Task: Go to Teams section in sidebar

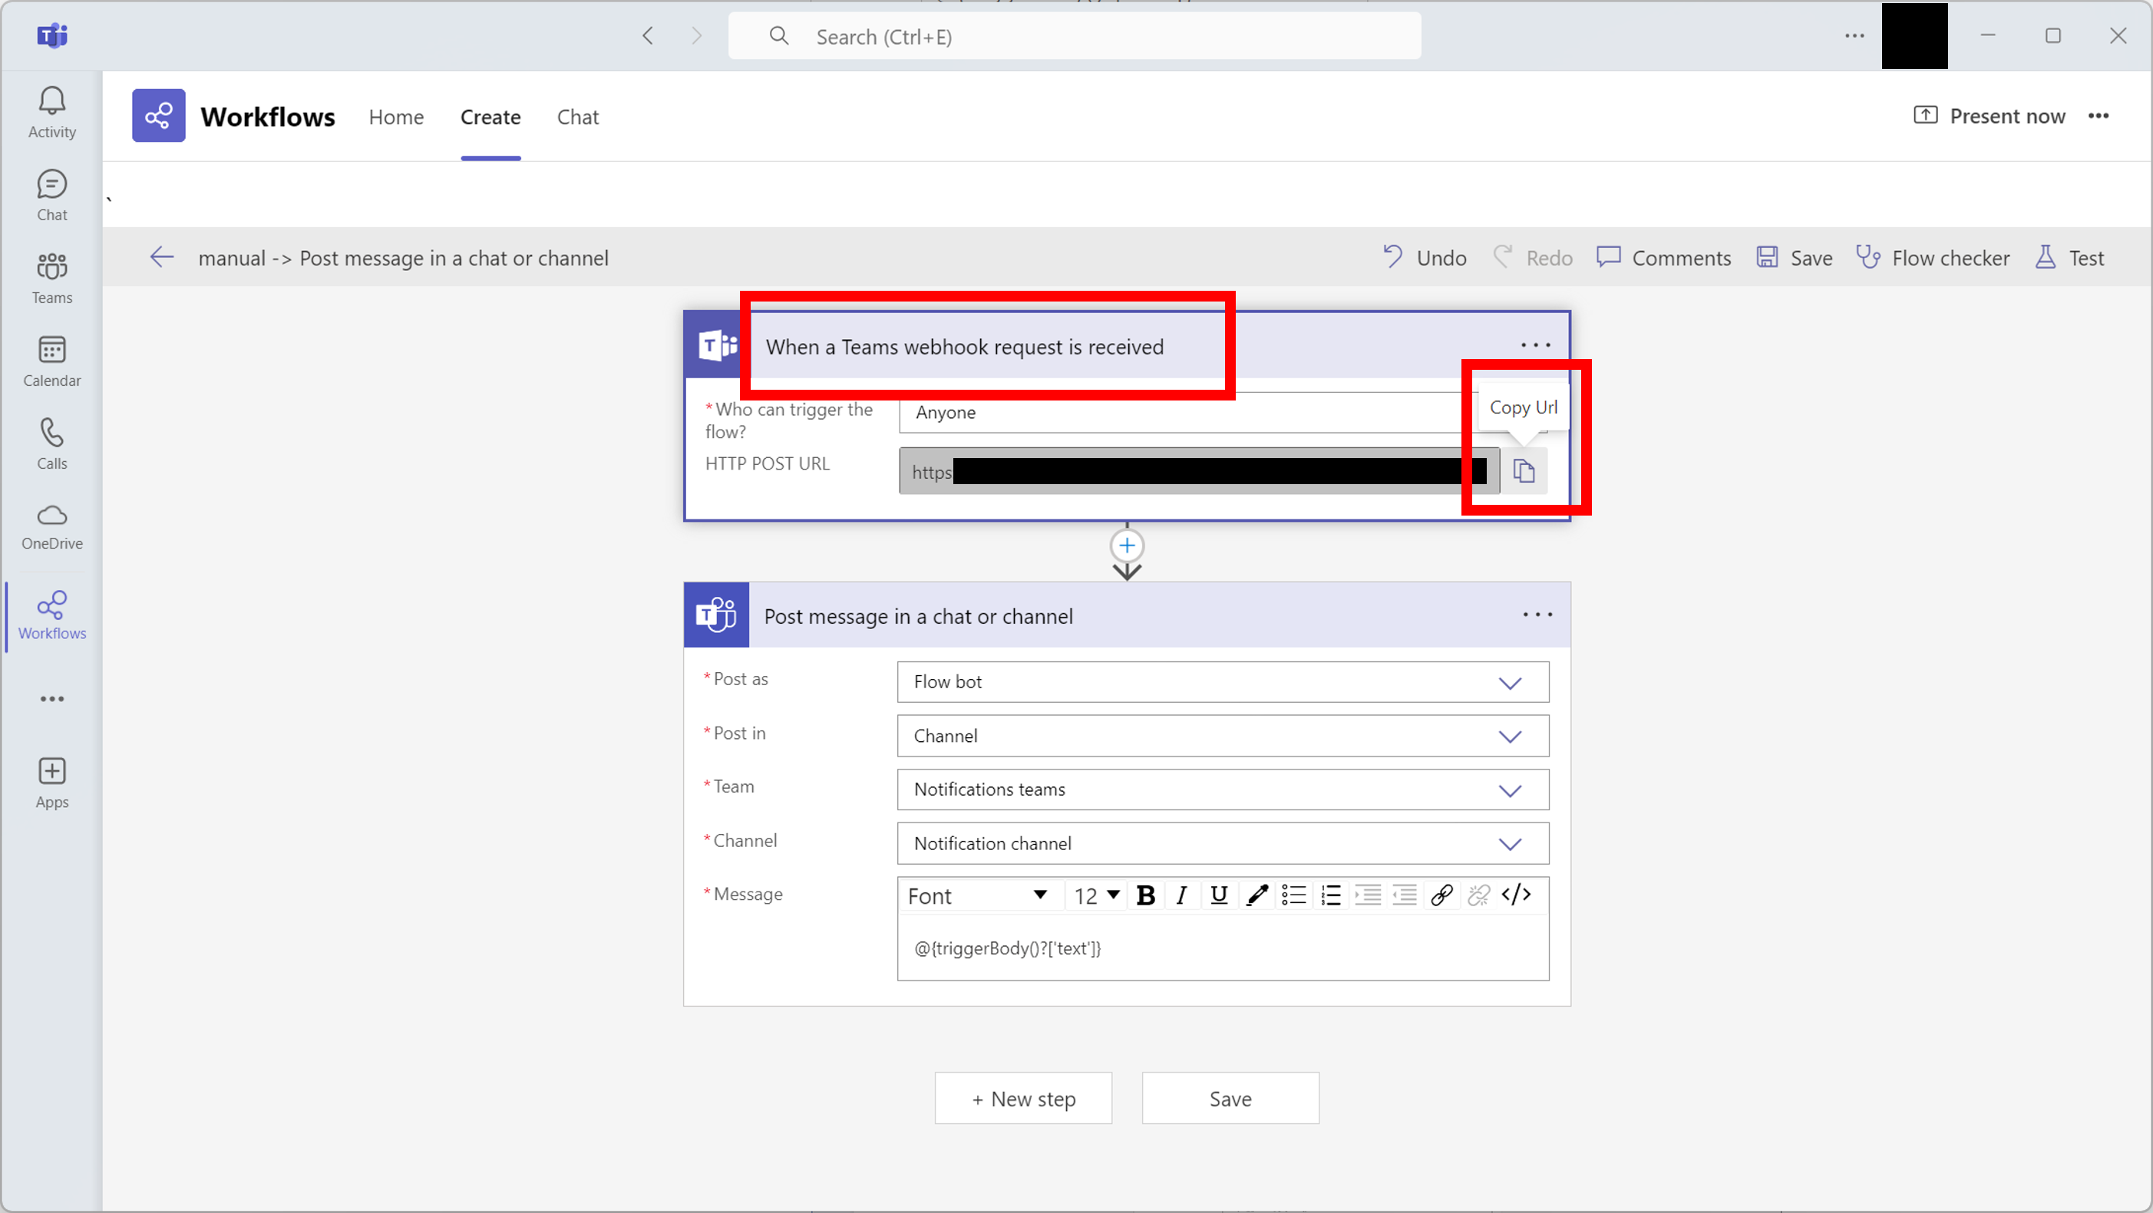Action: (52, 279)
